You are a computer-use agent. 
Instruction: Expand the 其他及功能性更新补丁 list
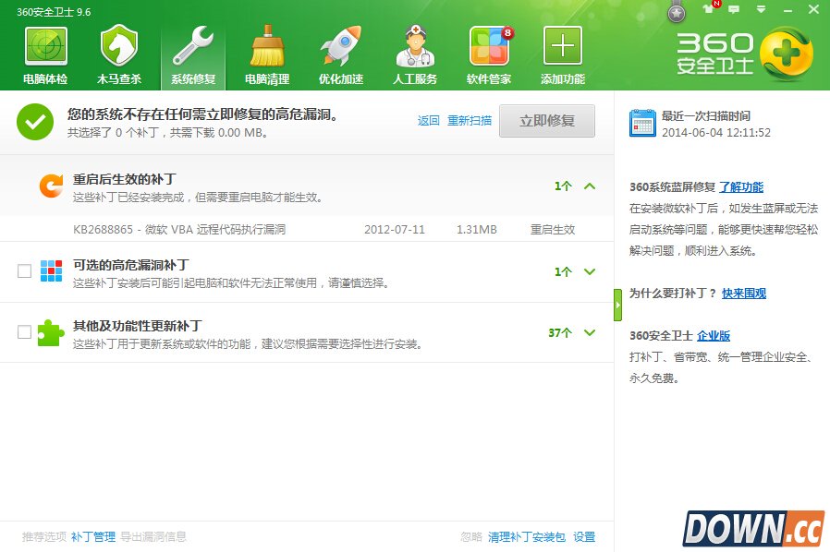point(590,332)
